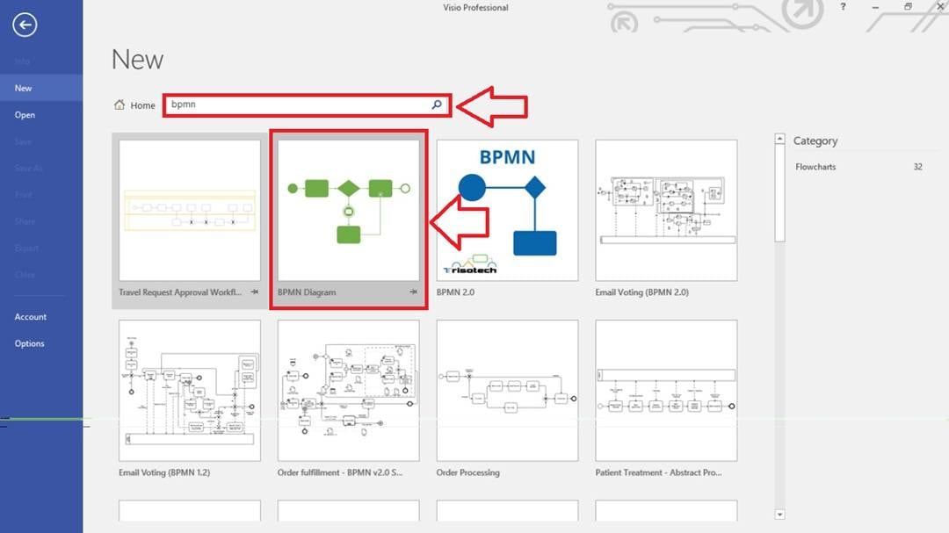Open Account settings from the sidebar
This screenshot has width=949, height=533.
31,316
